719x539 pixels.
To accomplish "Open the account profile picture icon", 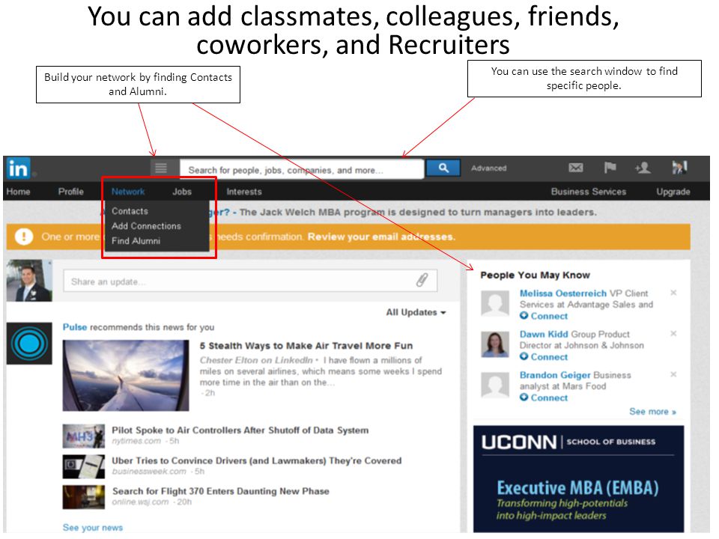I will [x=679, y=168].
